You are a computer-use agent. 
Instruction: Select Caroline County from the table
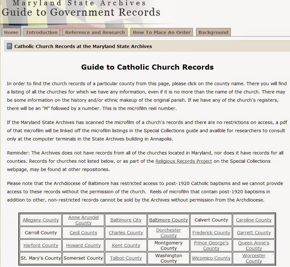(x=254, y=220)
